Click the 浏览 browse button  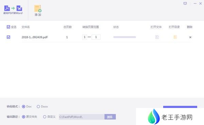pos(110,117)
